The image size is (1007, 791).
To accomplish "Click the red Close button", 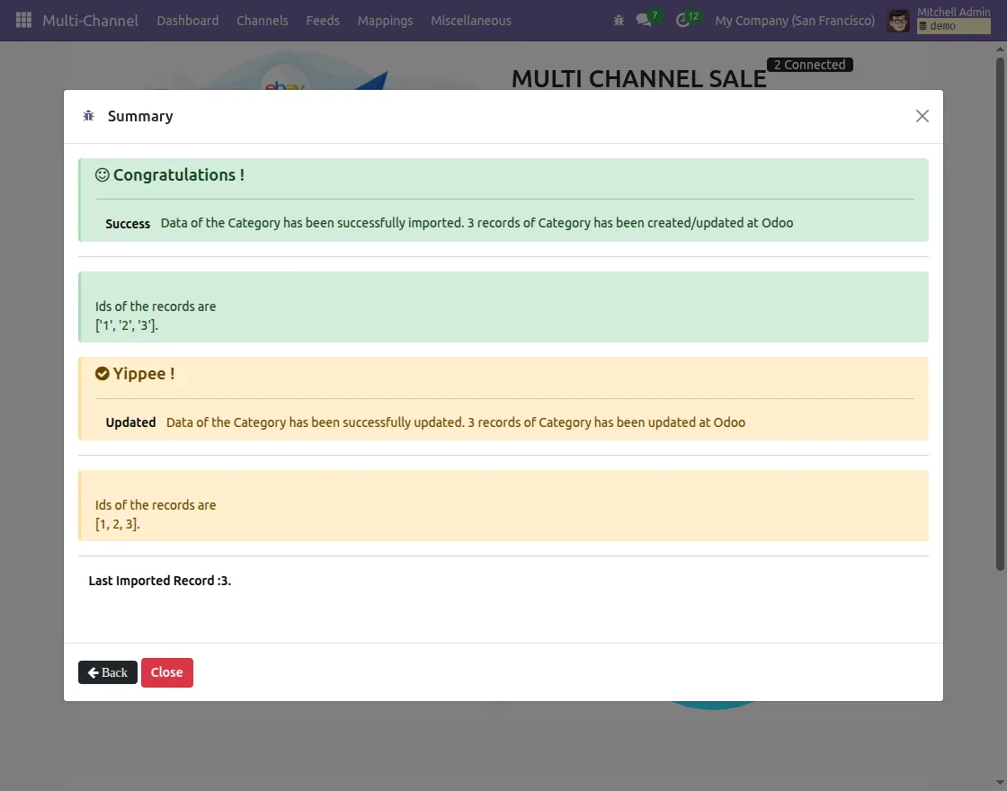I will pos(167,672).
